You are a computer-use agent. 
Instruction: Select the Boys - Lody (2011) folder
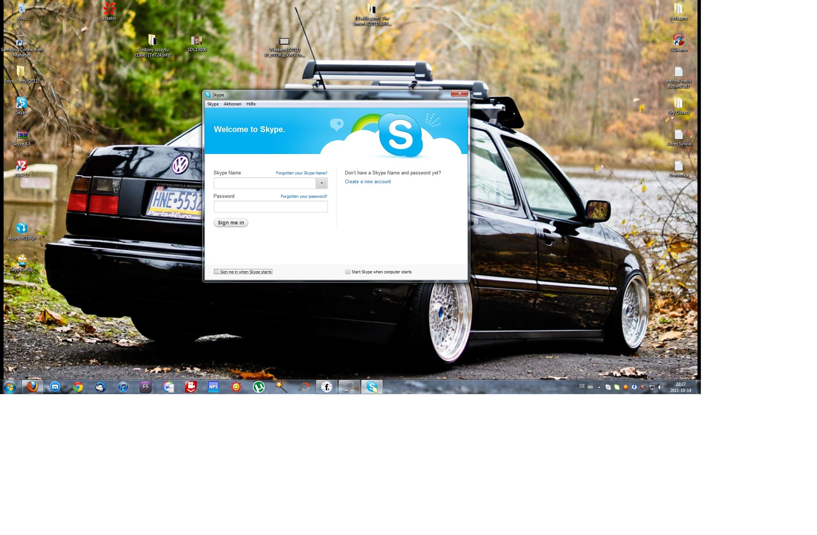(x=22, y=74)
